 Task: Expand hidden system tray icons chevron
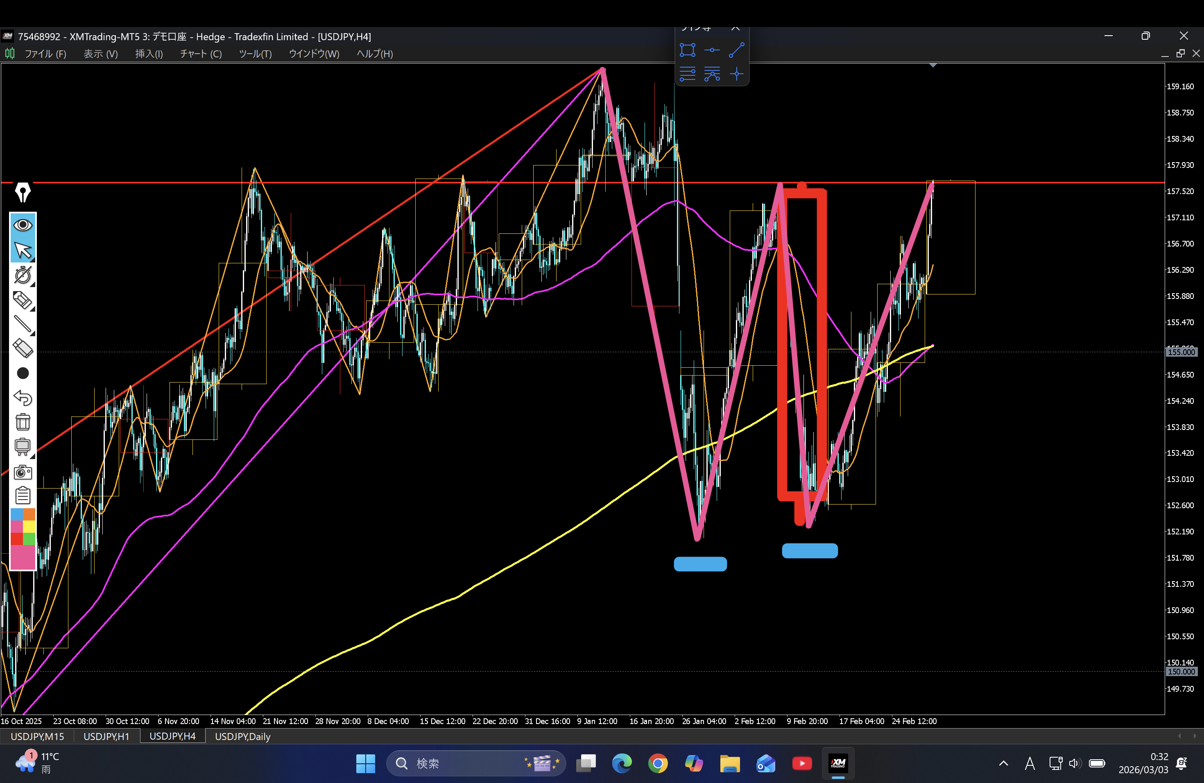click(1004, 763)
